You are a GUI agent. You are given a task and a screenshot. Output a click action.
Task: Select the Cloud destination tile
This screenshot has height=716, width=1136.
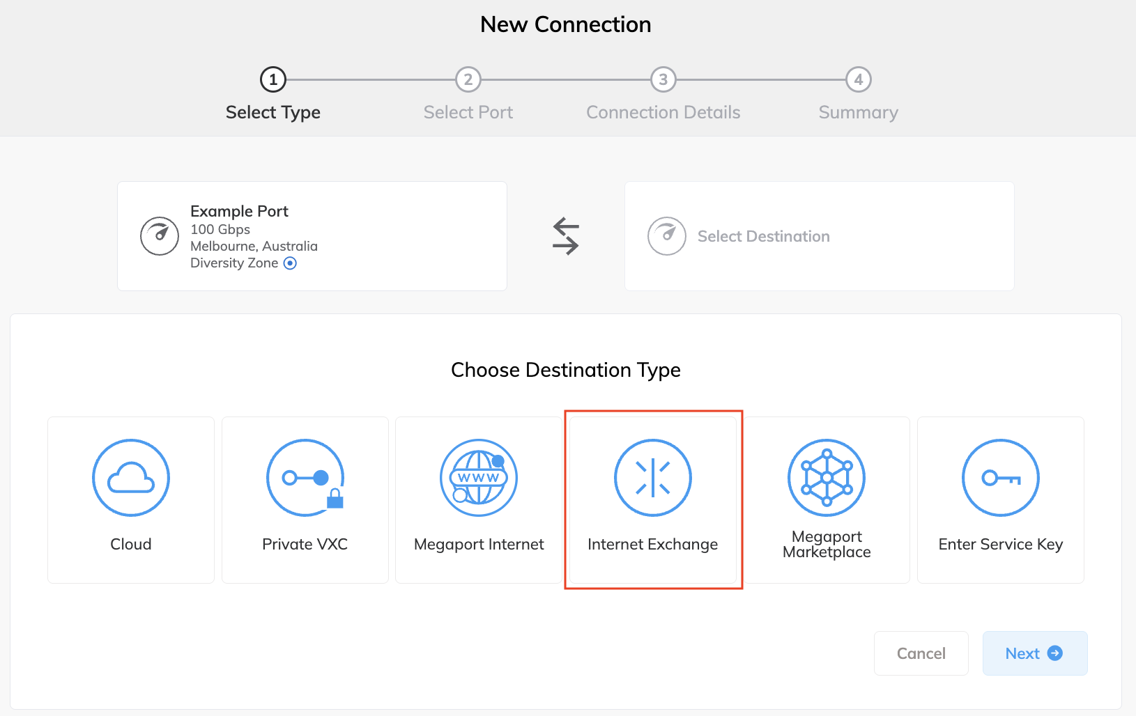coord(130,500)
